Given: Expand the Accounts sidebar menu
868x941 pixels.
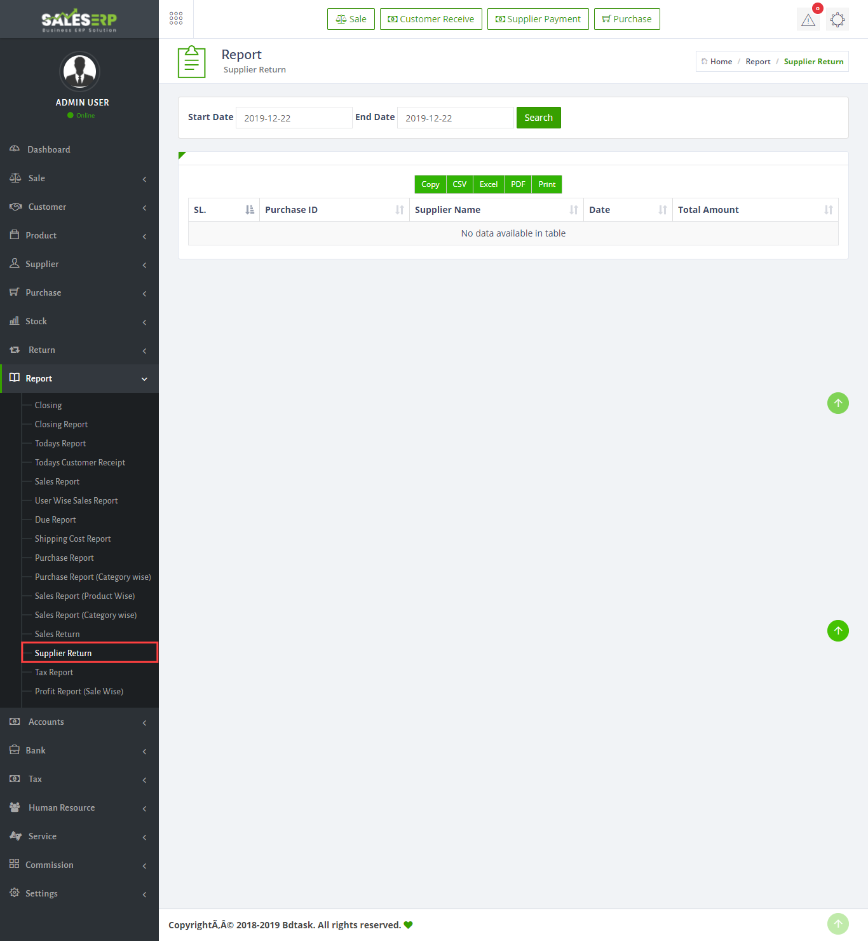Looking at the screenshot, I should [79, 722].
